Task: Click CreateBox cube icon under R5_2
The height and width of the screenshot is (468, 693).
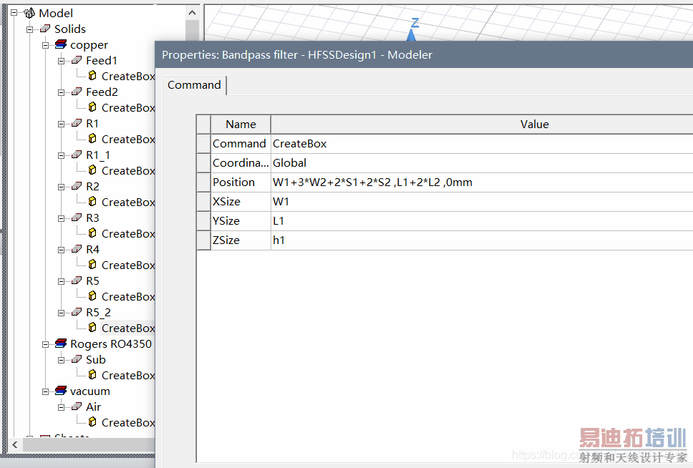Action: [x=92, y=328]
